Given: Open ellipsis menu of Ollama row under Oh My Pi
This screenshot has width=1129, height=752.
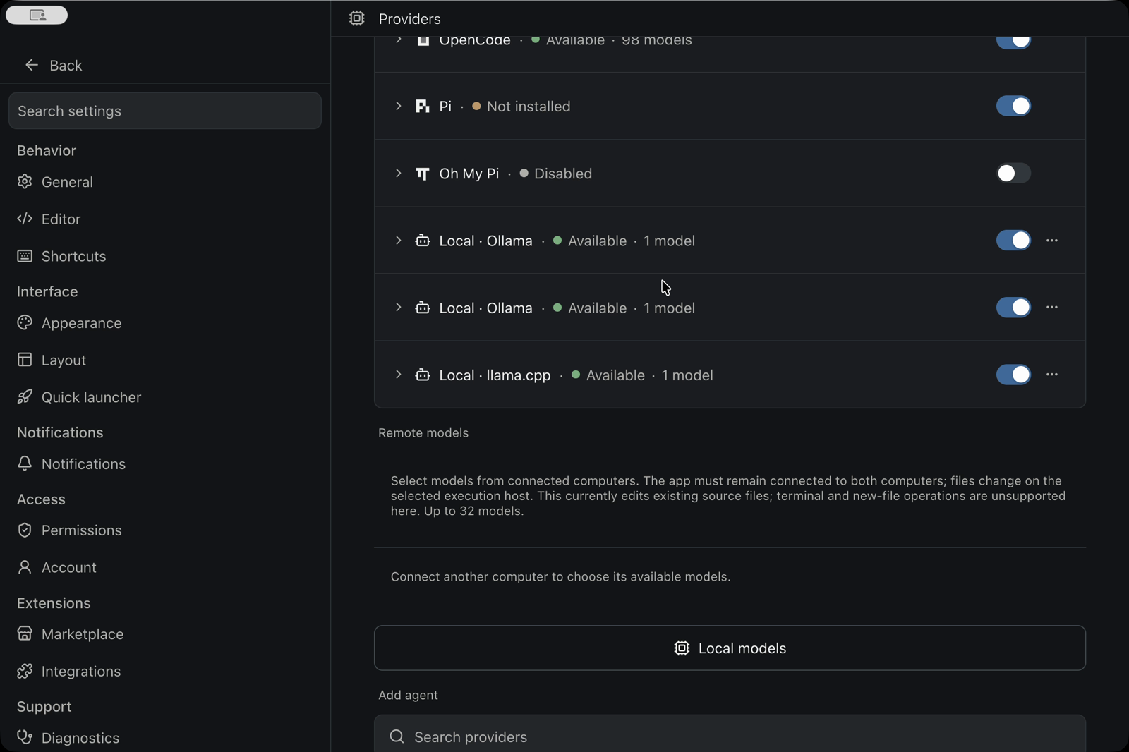Looking at the screenshot, I should tap(1052, 241).
